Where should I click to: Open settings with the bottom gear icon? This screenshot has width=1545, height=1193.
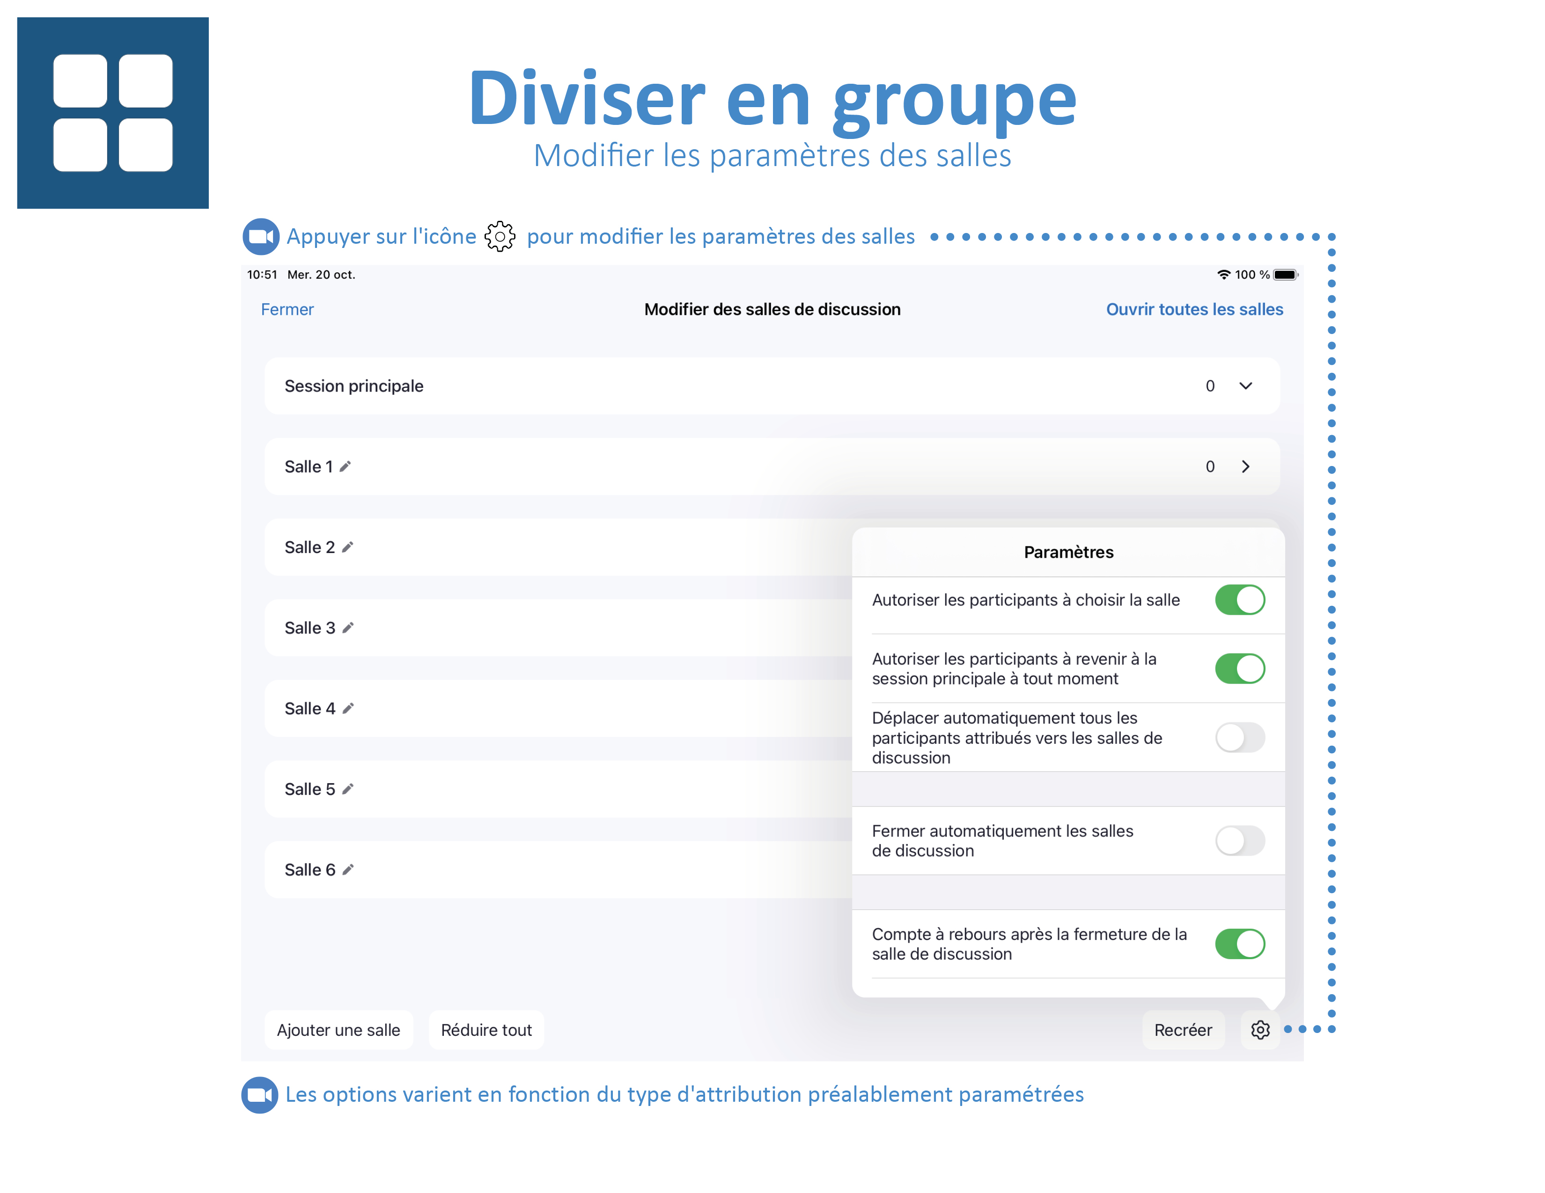click(x=1260, y=1030)
